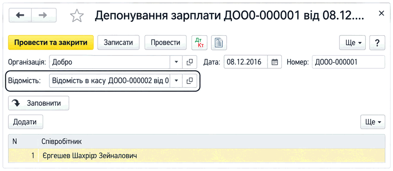
Task: Click the N column header
Action: coord(23,142)
